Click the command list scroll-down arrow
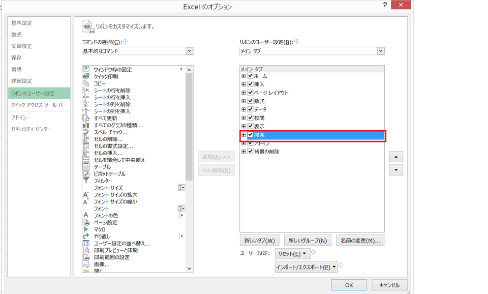The width and height of the screenshot is (488, 294). tap(189, 269)
